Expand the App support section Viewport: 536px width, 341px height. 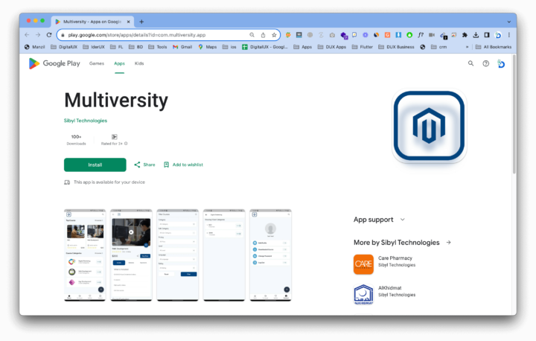click(379, 220)
